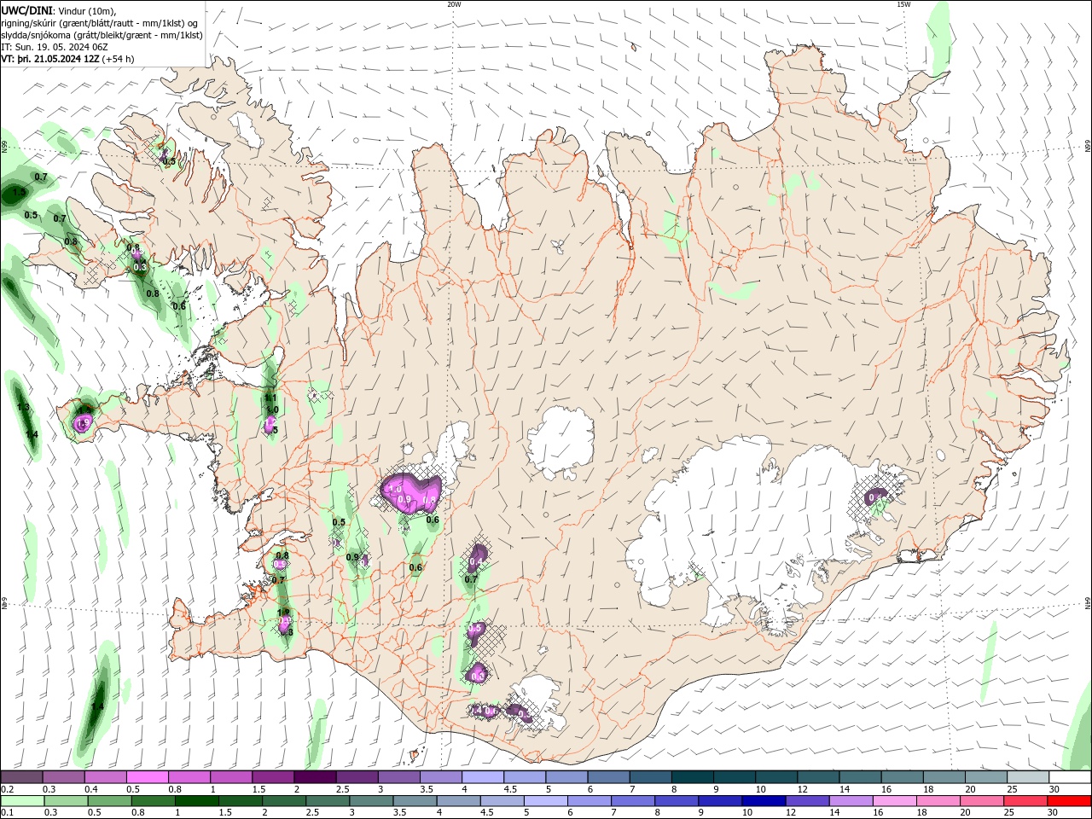Click bottom legend swatch between 0.1 and 0.3
1092x819 pixels.
pyautogui.click(x=23, y=800)
